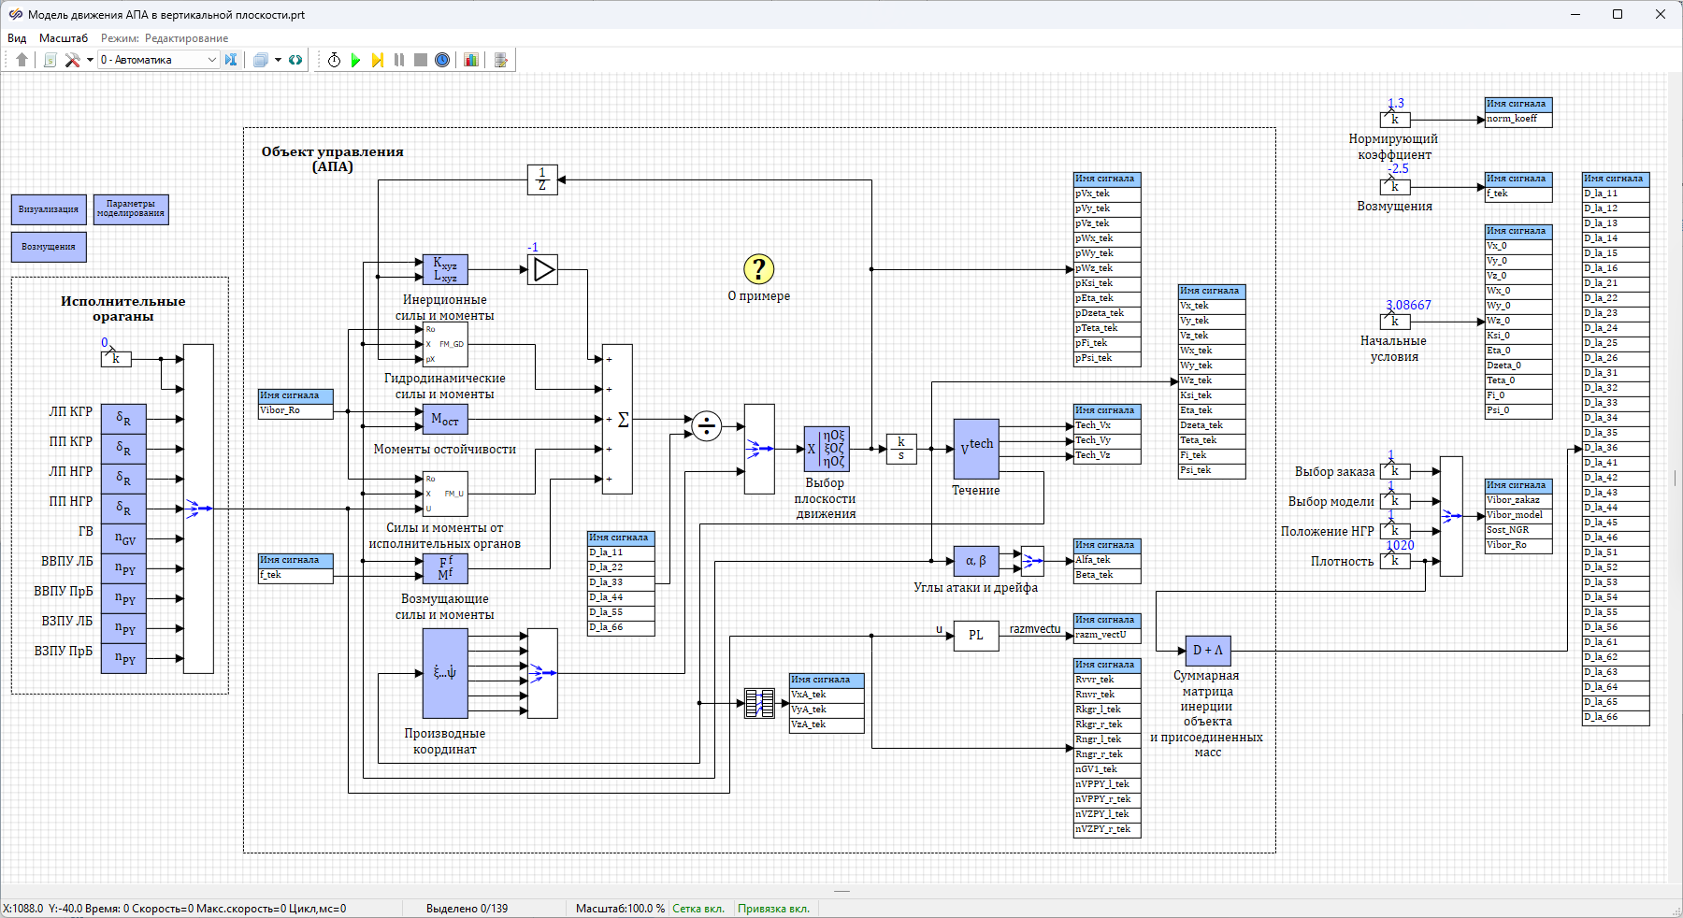
Task: Toggle the 'Сетка вкл.' grid status indicator
Action: pyautogui.click(x=698, y=908)
